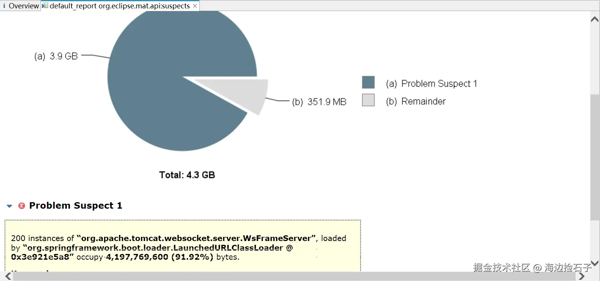The image size is (600, 281).
Task: Click the light gray Remainder legend swatch
Action: 368,100
